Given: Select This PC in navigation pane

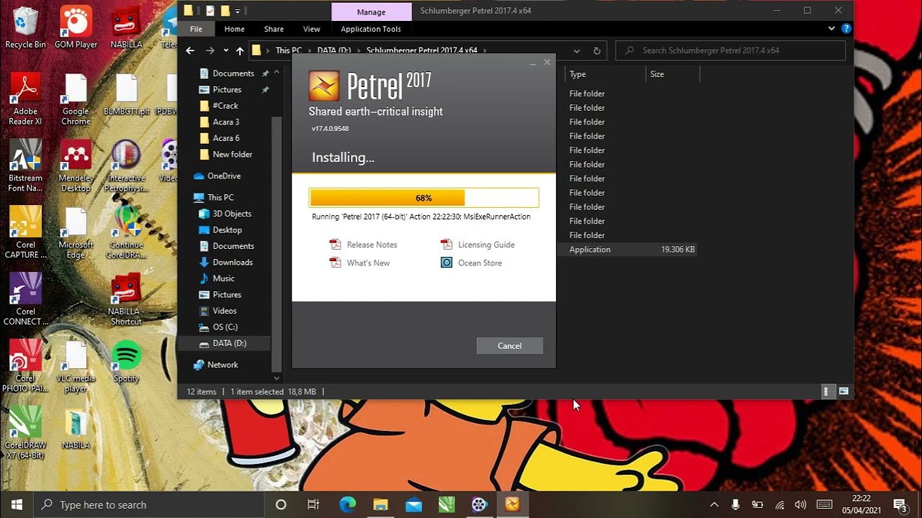Looking at the screenshot, I should (214, 197).
